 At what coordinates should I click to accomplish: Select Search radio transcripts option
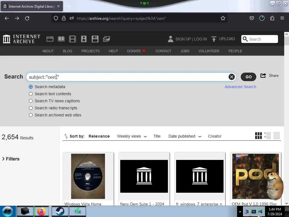pos(31,108)
